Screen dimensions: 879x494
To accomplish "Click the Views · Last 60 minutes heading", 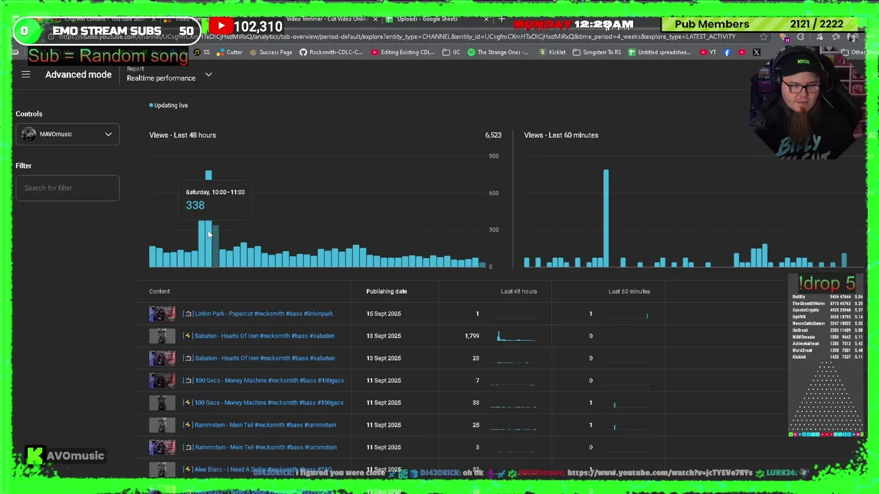I will [x=561, y=135].
